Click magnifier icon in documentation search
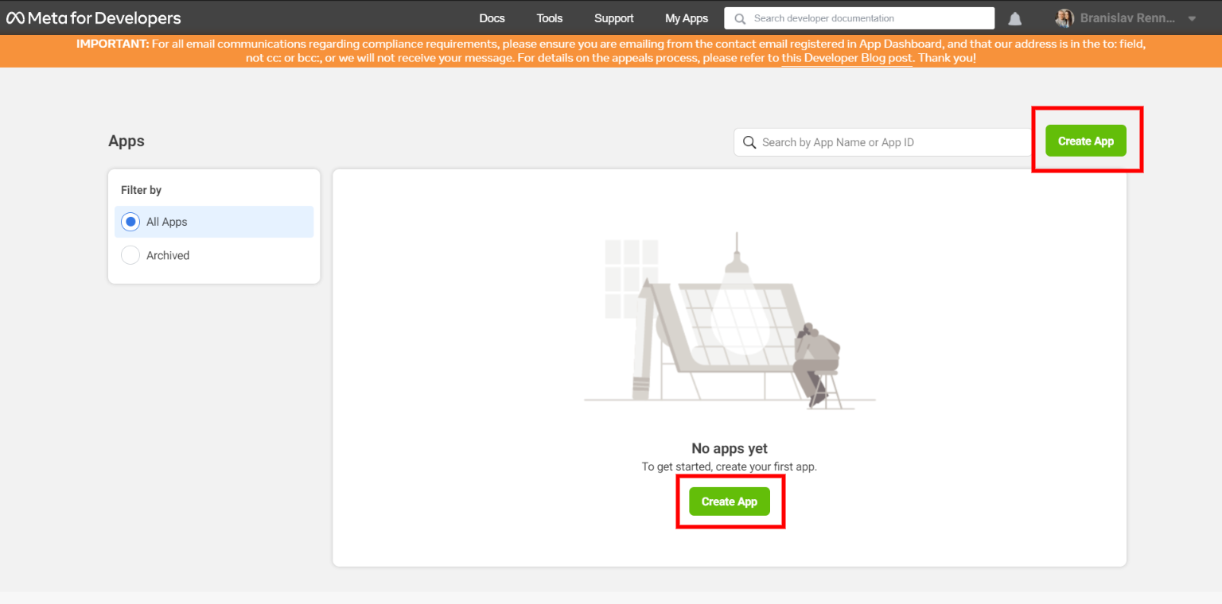Image resolution: width=1222 pixels, height=604 pixels. pos(740,18)
